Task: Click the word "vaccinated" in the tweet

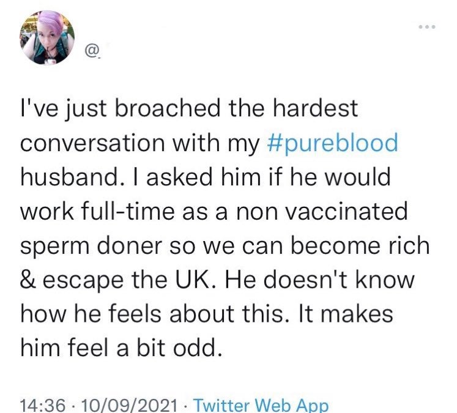Action: [x=346, y=211]
